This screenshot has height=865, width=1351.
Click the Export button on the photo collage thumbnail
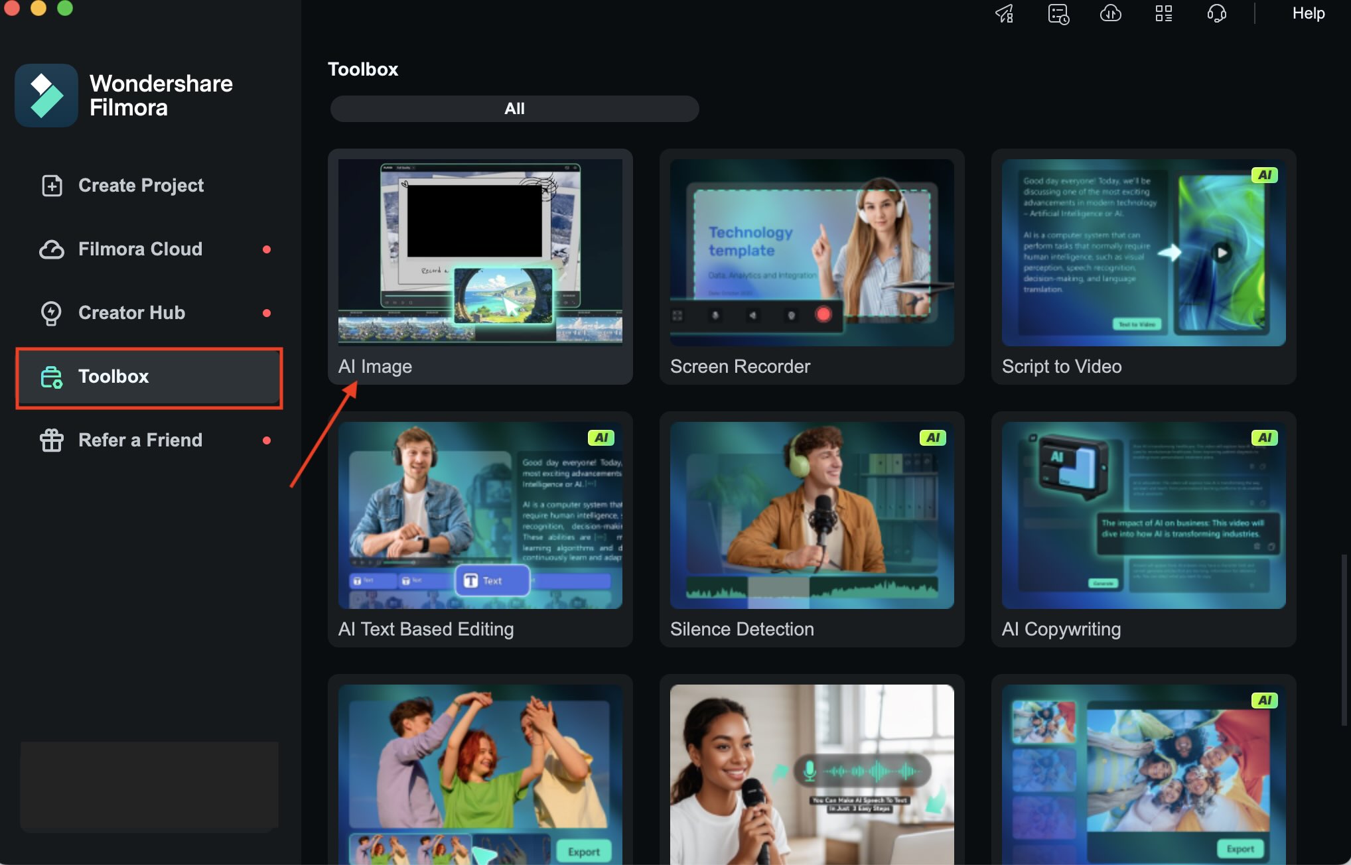click(1240, 848)
